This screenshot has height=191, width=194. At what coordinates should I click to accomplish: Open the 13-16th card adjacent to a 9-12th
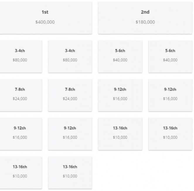(x=120, y=134)
